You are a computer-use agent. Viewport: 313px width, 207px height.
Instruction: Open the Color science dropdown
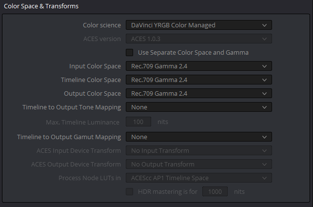point(199,25)
